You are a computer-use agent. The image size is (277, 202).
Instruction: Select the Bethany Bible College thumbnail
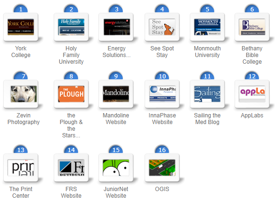pyautogui.click(x=252, y=27)
